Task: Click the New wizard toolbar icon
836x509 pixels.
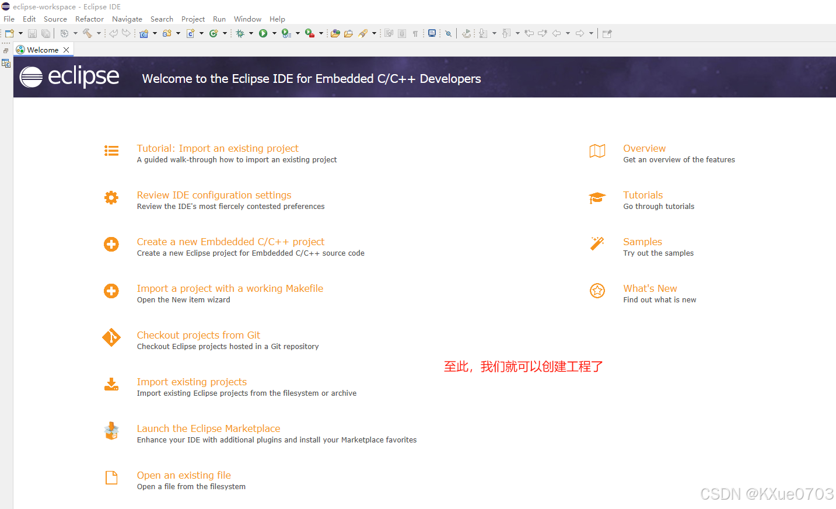Action: 10,33
